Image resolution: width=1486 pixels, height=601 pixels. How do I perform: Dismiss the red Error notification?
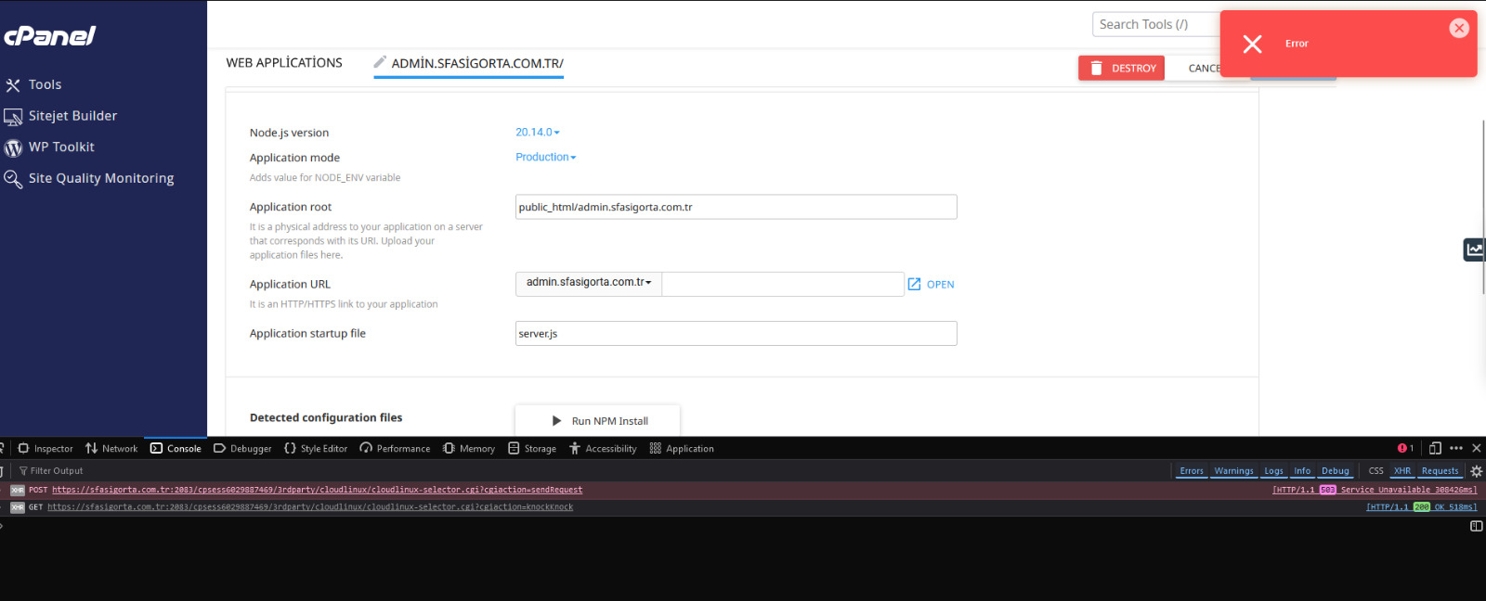click(x=1459, y=28)
